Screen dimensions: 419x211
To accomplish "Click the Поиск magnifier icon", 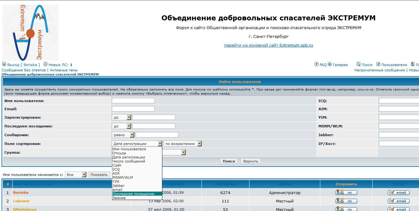I will click(359, 64).
